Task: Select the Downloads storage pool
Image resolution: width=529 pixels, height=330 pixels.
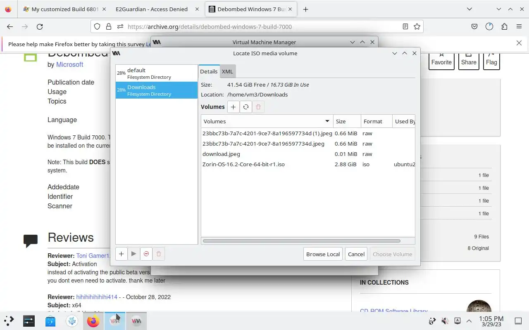Action: [157, 90]
